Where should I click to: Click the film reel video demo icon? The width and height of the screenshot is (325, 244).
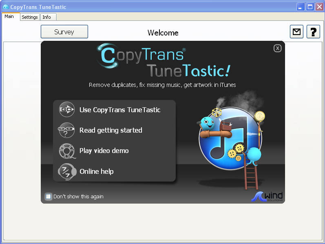(x=67, y=151)
